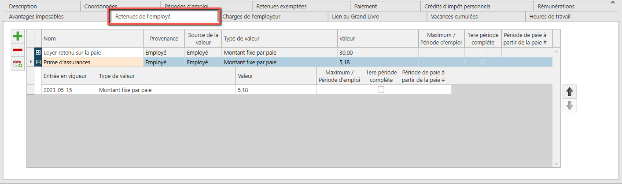Toggle 1ere période complète for Prime d'assurances row
This screenshot has height=184, width=622.
point(483,62)
